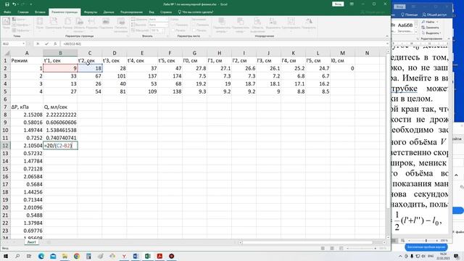The width and height of the screenshot is (464, 261).
Task: Open Print Titles (Печатать заголовки)
Action: click(121, 24)
